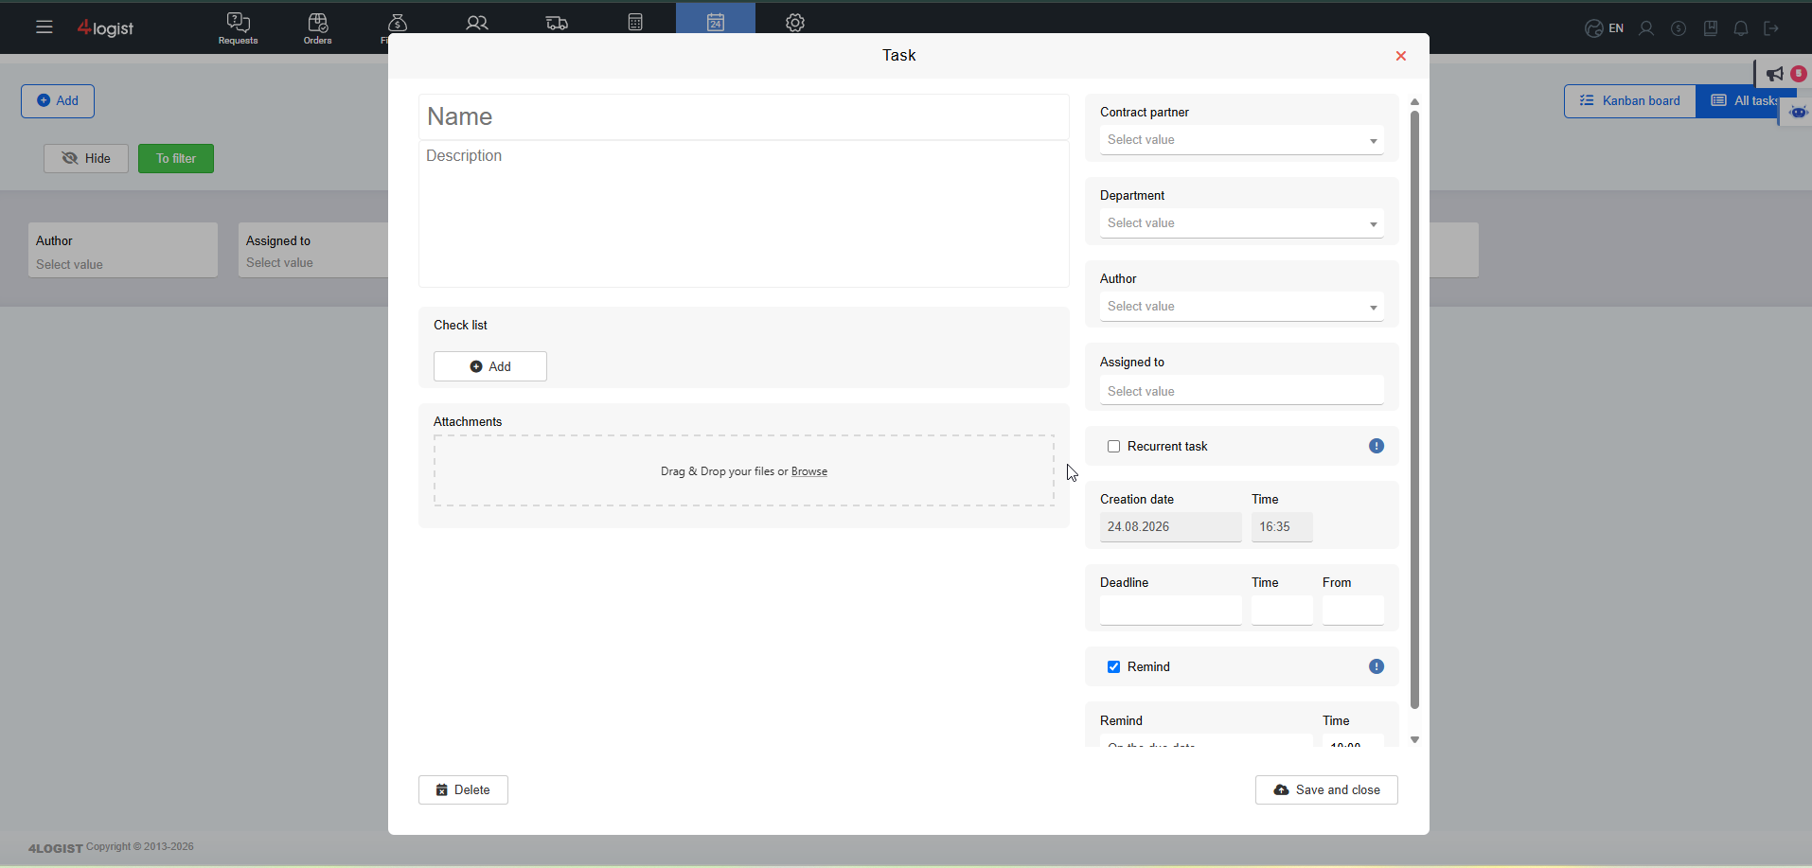Click the Remind info icon

pos(1377,666)
